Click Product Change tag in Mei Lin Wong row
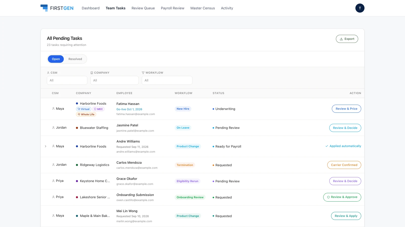The width and height of the screenshot is (405, 227). pyautogui.click(x=188, y=216)
